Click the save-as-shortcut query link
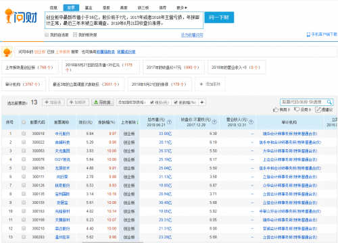 192,35
